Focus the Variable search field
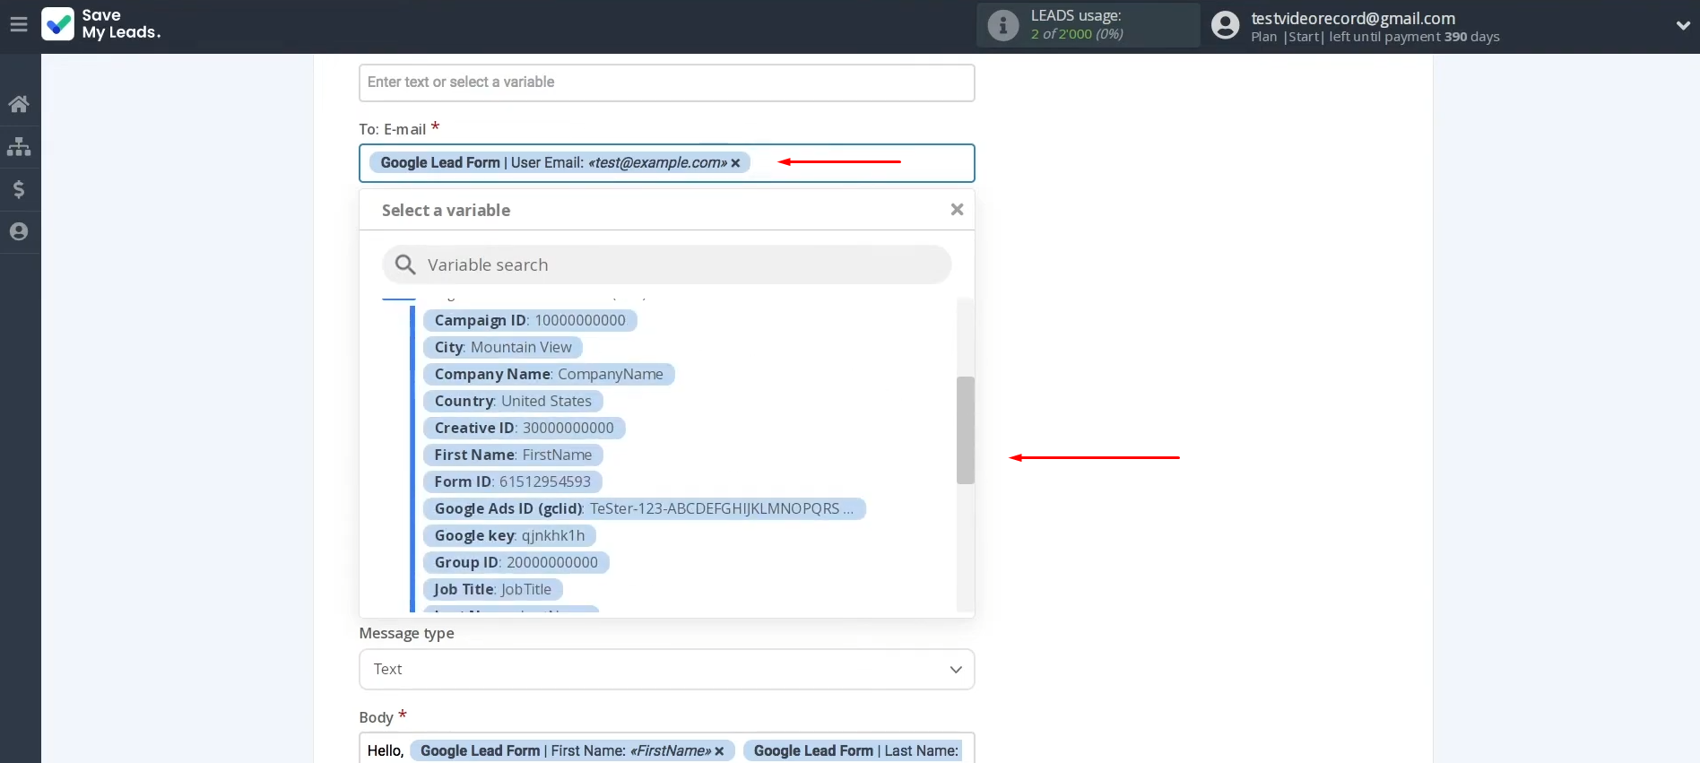Screen dimensions: 1700x763 (666, 264)
